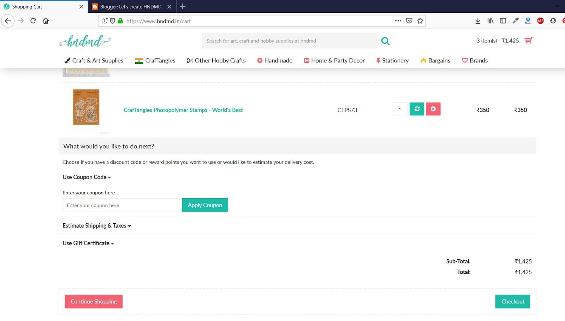The image size is (565, 321).
Task: Save page to Pocket
Action: (x=409, y=21)
